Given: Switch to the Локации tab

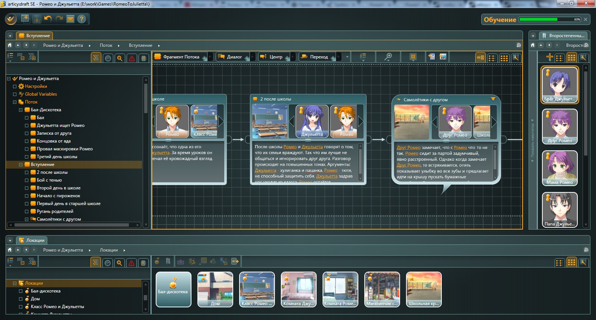Looking at the screenshot, I should (x=32, y=240).
